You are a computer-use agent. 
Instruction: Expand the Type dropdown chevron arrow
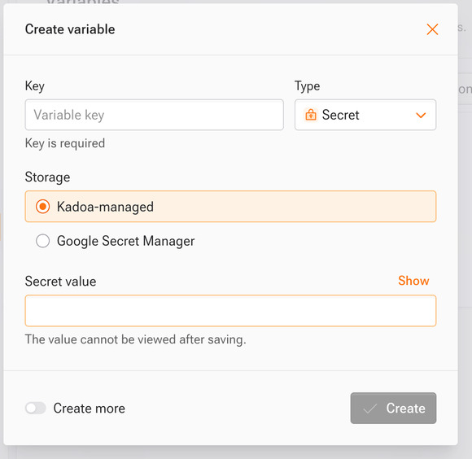pos(421,115)
